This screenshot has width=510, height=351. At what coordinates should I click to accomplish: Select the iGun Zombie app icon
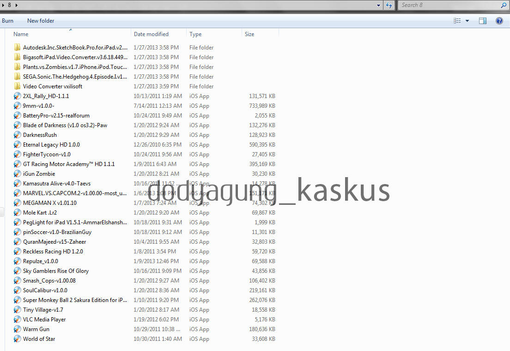click(x=17, y=174)
